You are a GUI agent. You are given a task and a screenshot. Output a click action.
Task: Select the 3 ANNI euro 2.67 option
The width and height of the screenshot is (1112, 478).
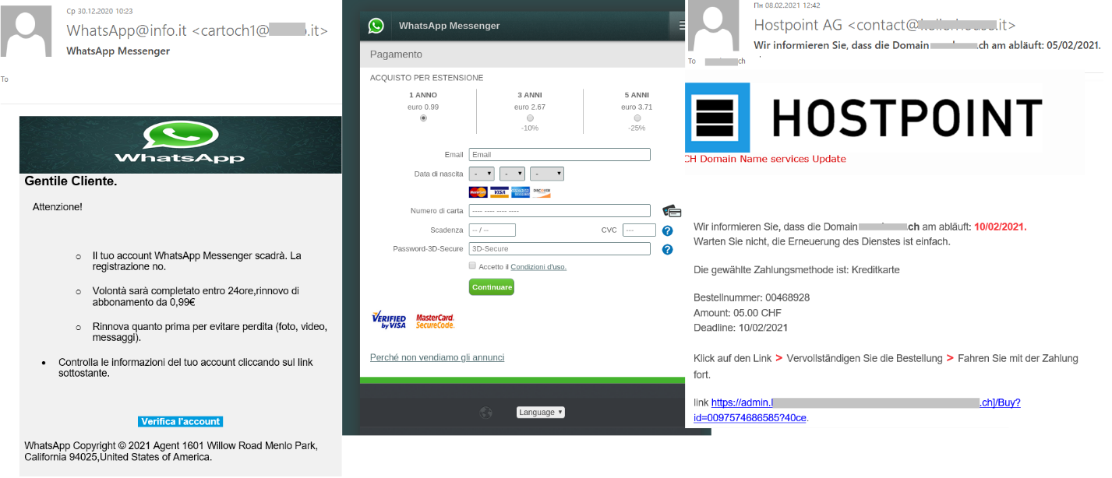point(530,118)
